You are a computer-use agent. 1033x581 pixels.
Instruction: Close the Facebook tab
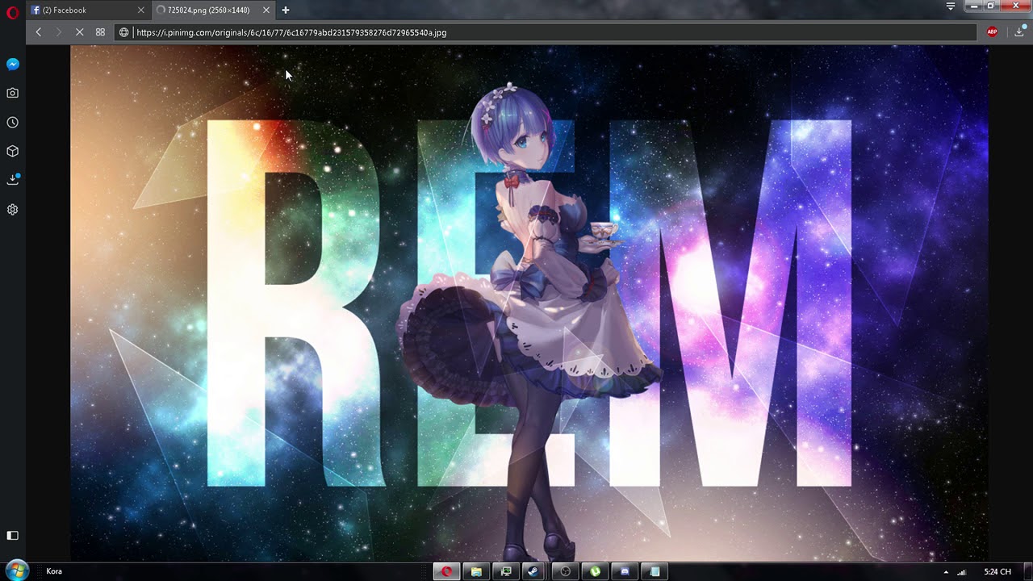tap(140, 10)
